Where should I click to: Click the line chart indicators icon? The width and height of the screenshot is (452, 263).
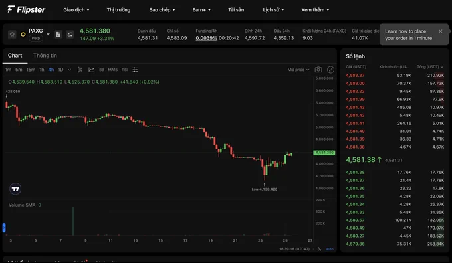(x=91, y=70)
